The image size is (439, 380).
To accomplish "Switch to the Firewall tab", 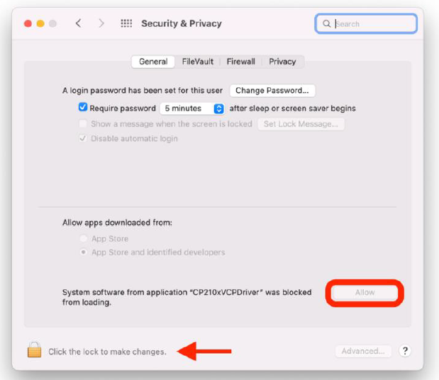I will 240,62.
